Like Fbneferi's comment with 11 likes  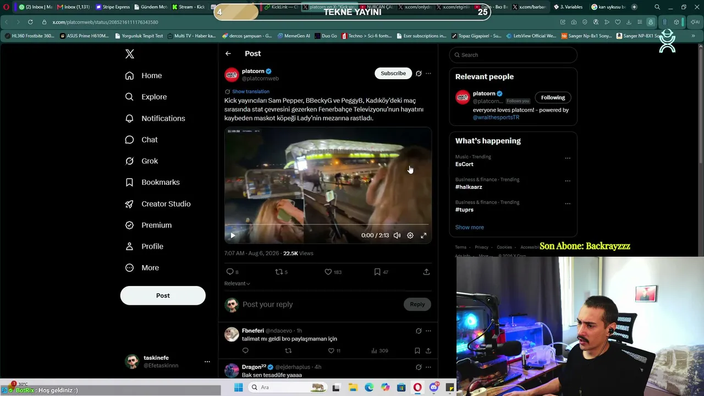coord(334,350)
